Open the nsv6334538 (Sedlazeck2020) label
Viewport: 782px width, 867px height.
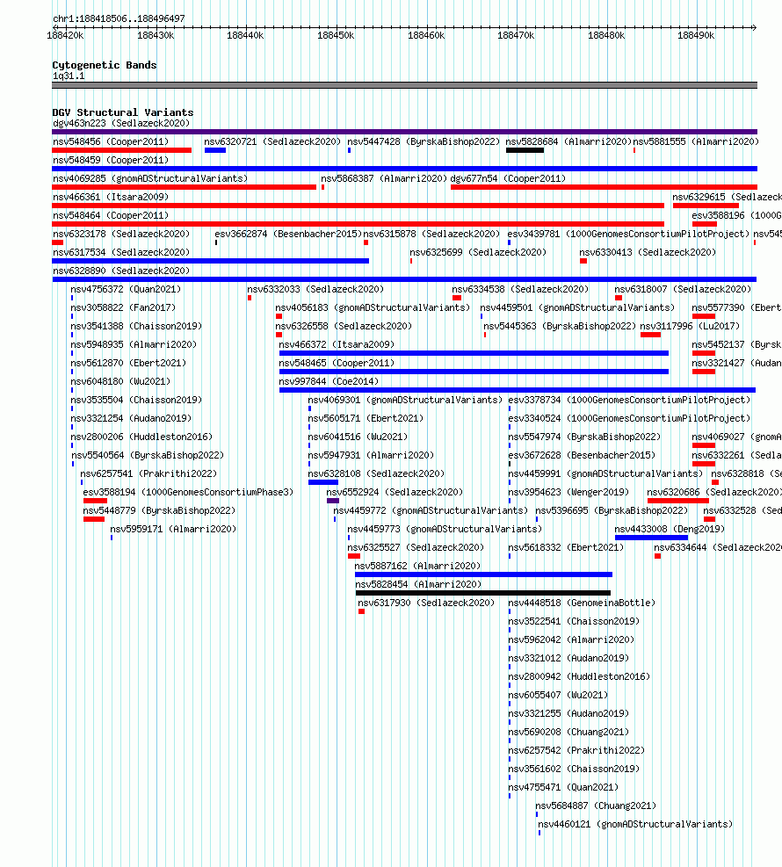click(x=520, y=289)
